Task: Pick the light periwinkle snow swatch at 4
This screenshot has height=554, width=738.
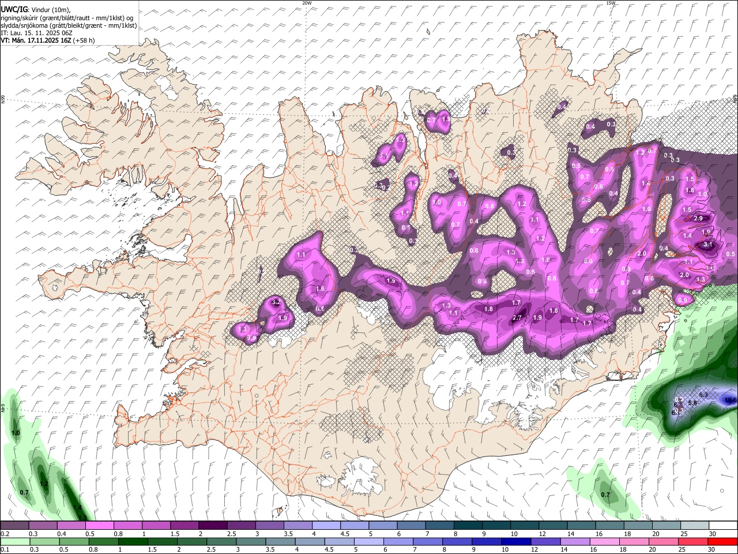Action: 327,525
